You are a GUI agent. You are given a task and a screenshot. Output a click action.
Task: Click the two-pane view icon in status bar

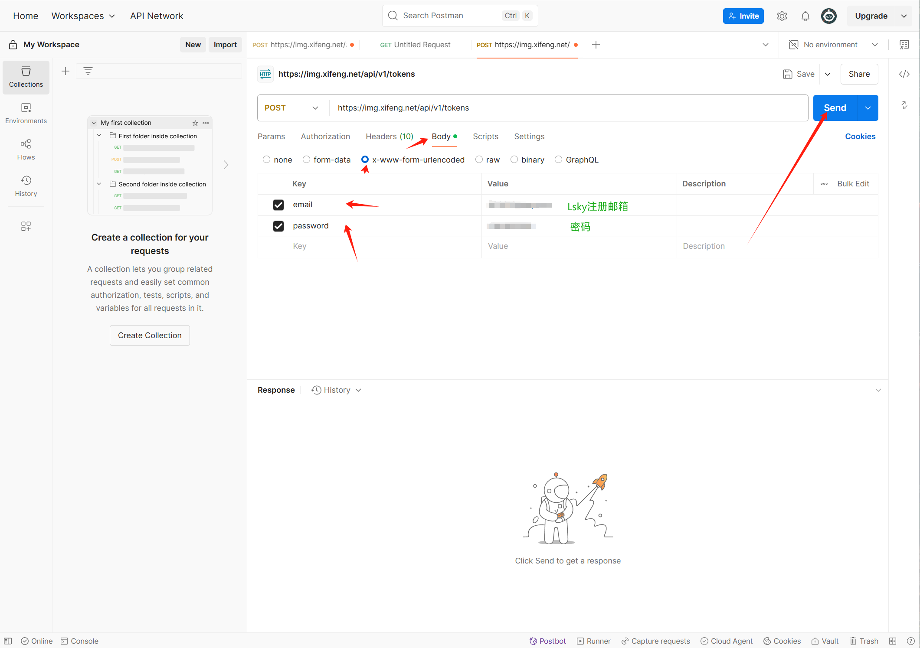coord(893,641)
